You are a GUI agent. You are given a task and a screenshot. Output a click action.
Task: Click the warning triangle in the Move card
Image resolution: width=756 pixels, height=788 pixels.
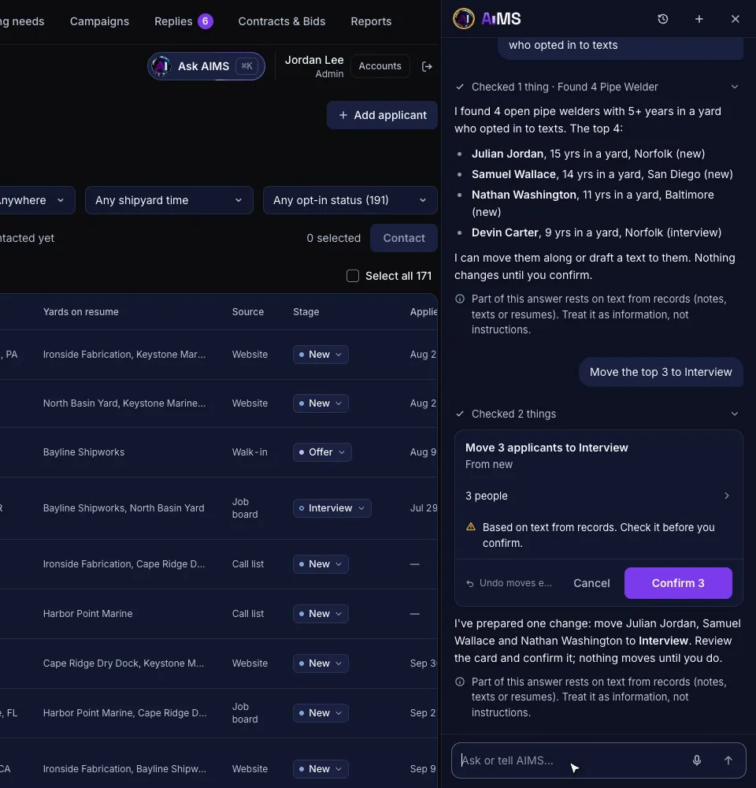(x=471, y=526)
